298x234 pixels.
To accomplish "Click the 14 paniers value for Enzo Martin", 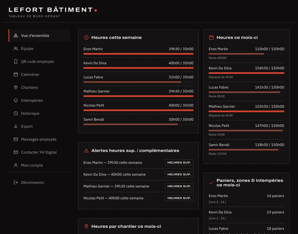I will [275, 196].
